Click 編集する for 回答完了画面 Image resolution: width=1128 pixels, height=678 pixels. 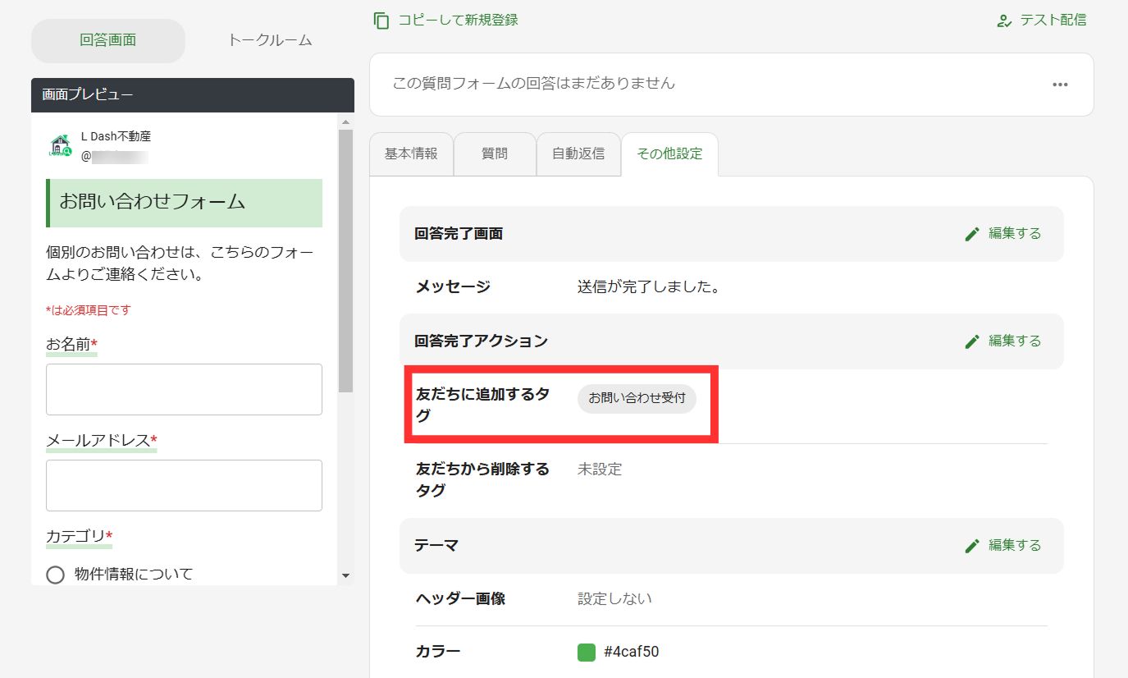(1015, 234)
